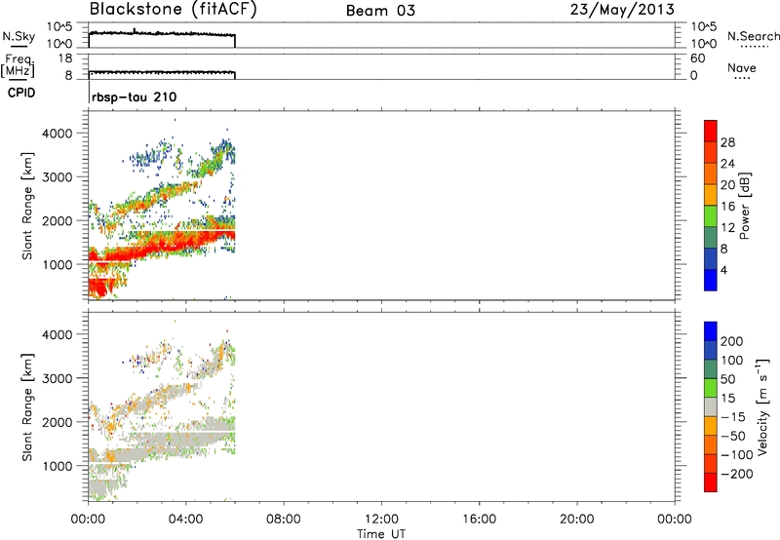Click the "4000" tick on the power panel axis

(x=57, y=134)
